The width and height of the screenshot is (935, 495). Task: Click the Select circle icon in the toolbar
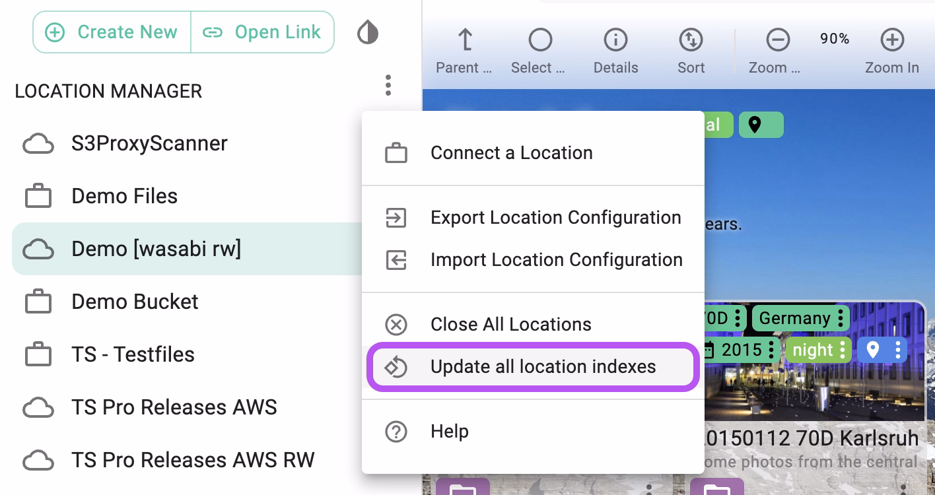(539, 40)
